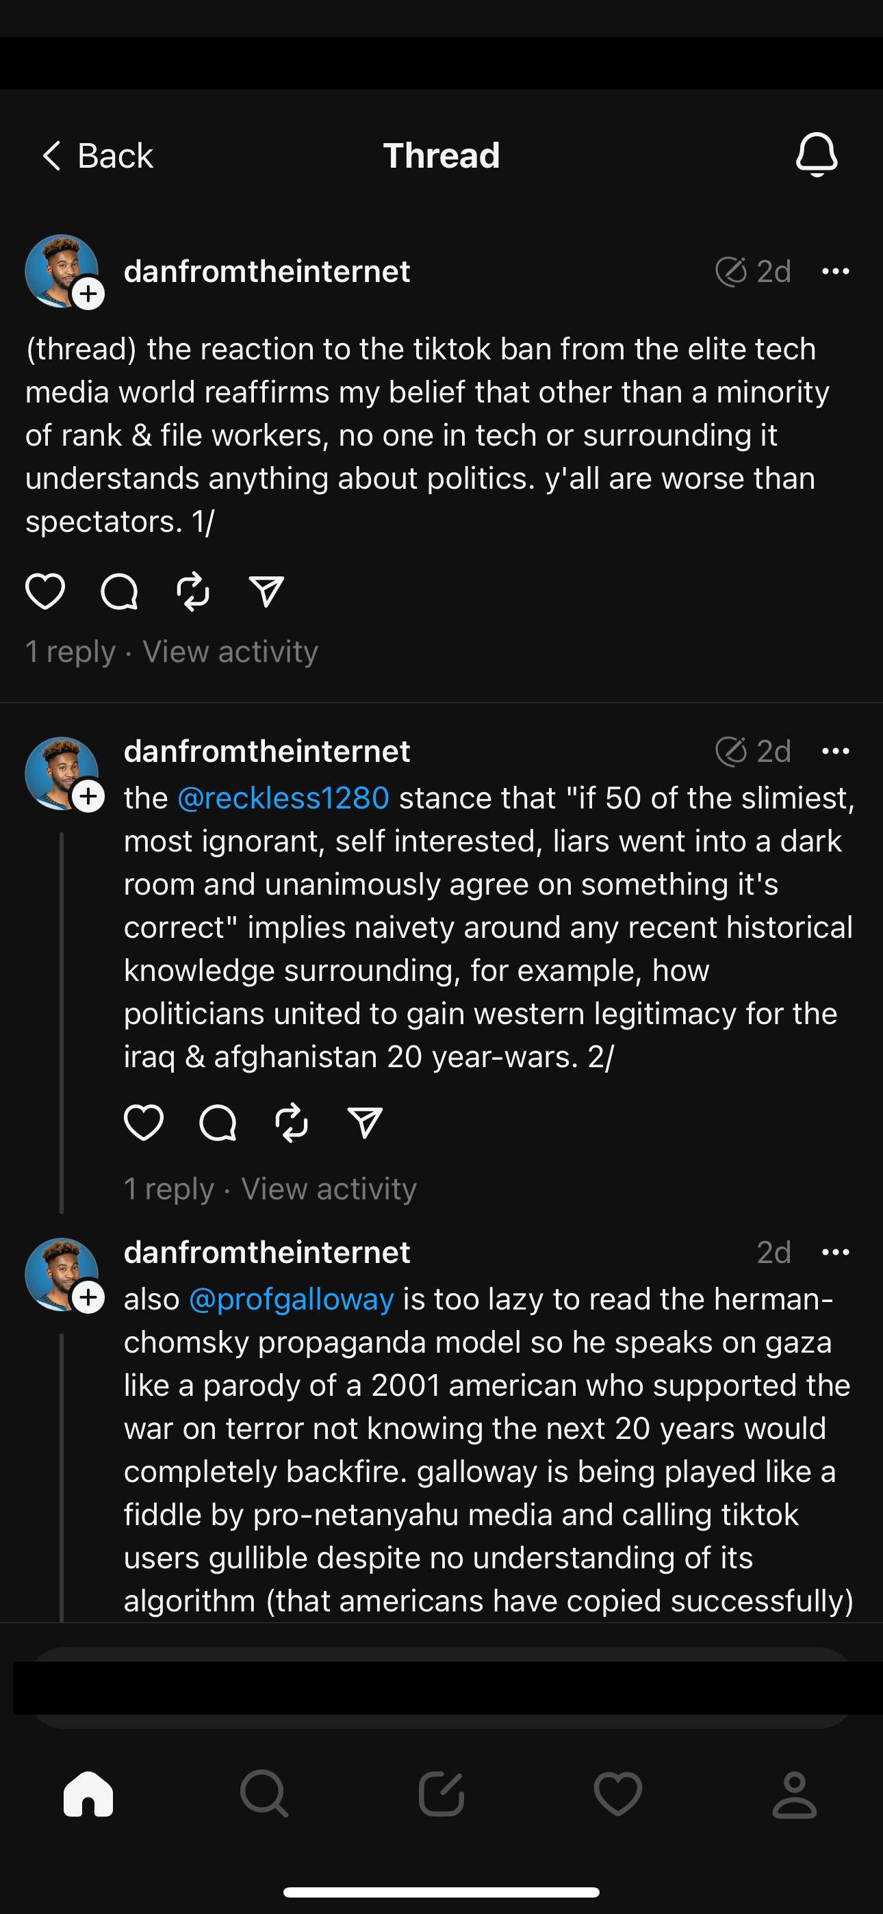Open the @profgalloway mention link
Image resolution: width=883 pixels, height=1914 pixels.
(292, 1299)
